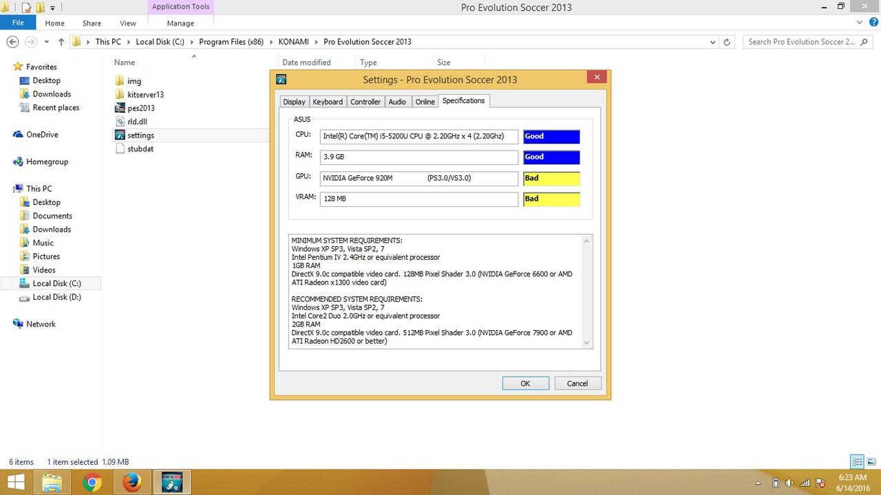881x495 pixels.
Task: Sort files by the Size column
Action: click(x=443, y=63)
